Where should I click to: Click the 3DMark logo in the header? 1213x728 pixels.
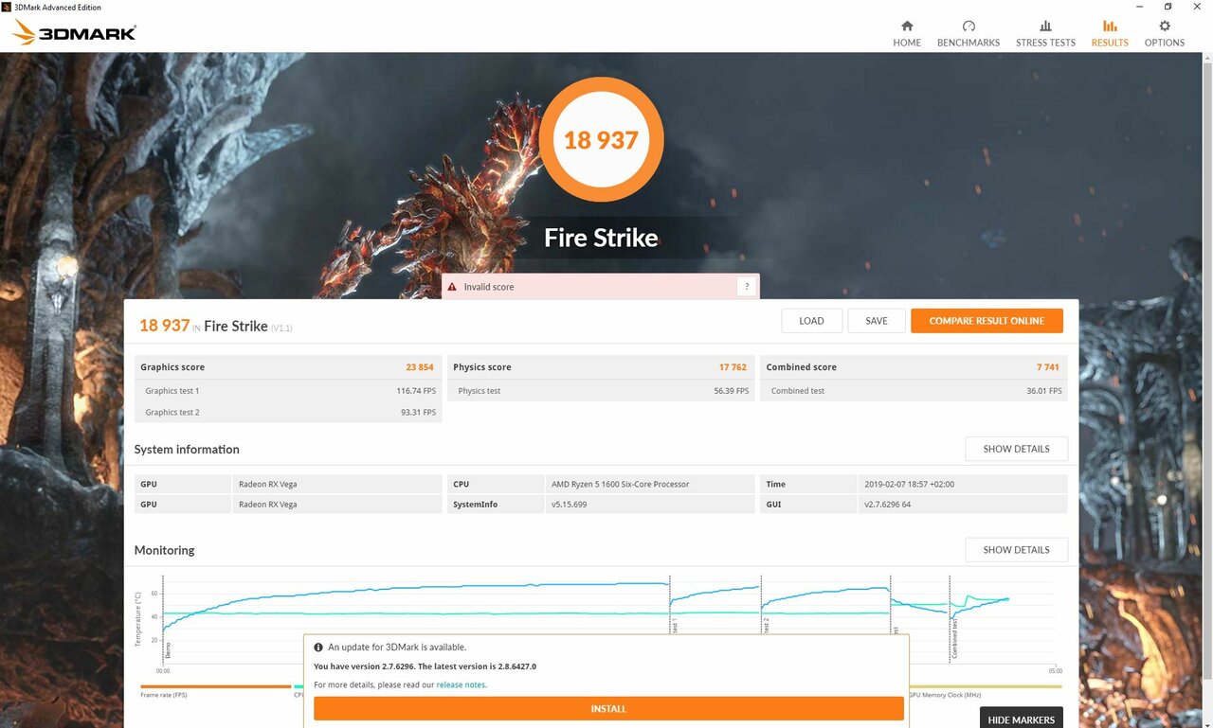point(75,33)
